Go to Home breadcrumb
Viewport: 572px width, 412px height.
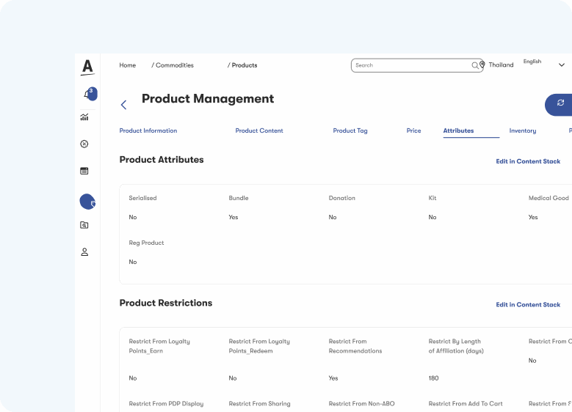[x=127, y=65]
